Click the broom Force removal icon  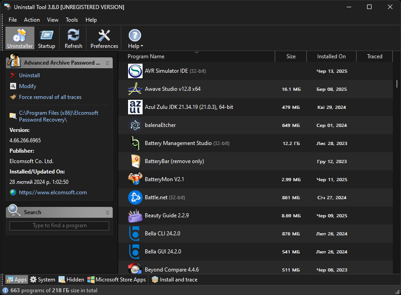point(13,97)
